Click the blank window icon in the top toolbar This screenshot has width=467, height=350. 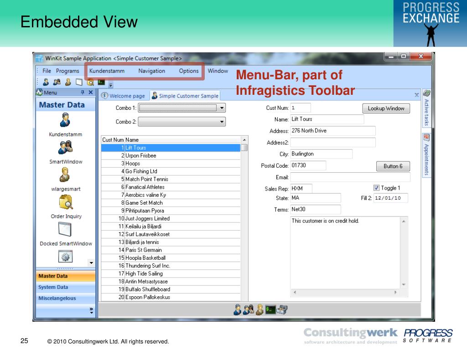(x=79, y=82)
